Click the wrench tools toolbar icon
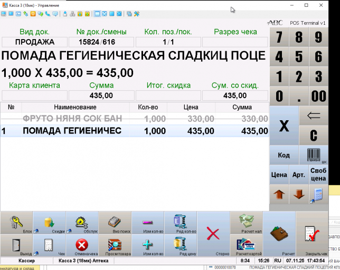 (x=137, y=14)
